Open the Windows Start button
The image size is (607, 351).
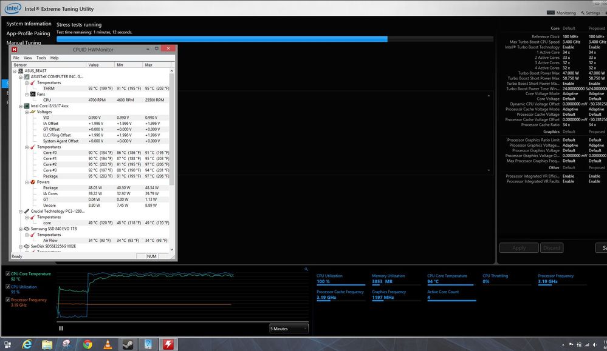click(x=7, y=344)
